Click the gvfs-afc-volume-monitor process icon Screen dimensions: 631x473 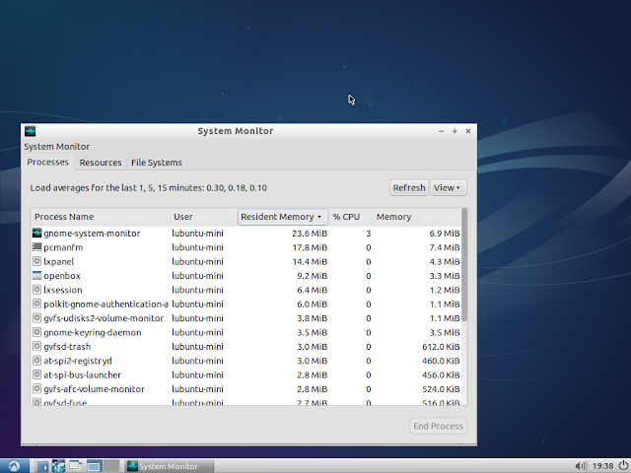click(36, 389)
